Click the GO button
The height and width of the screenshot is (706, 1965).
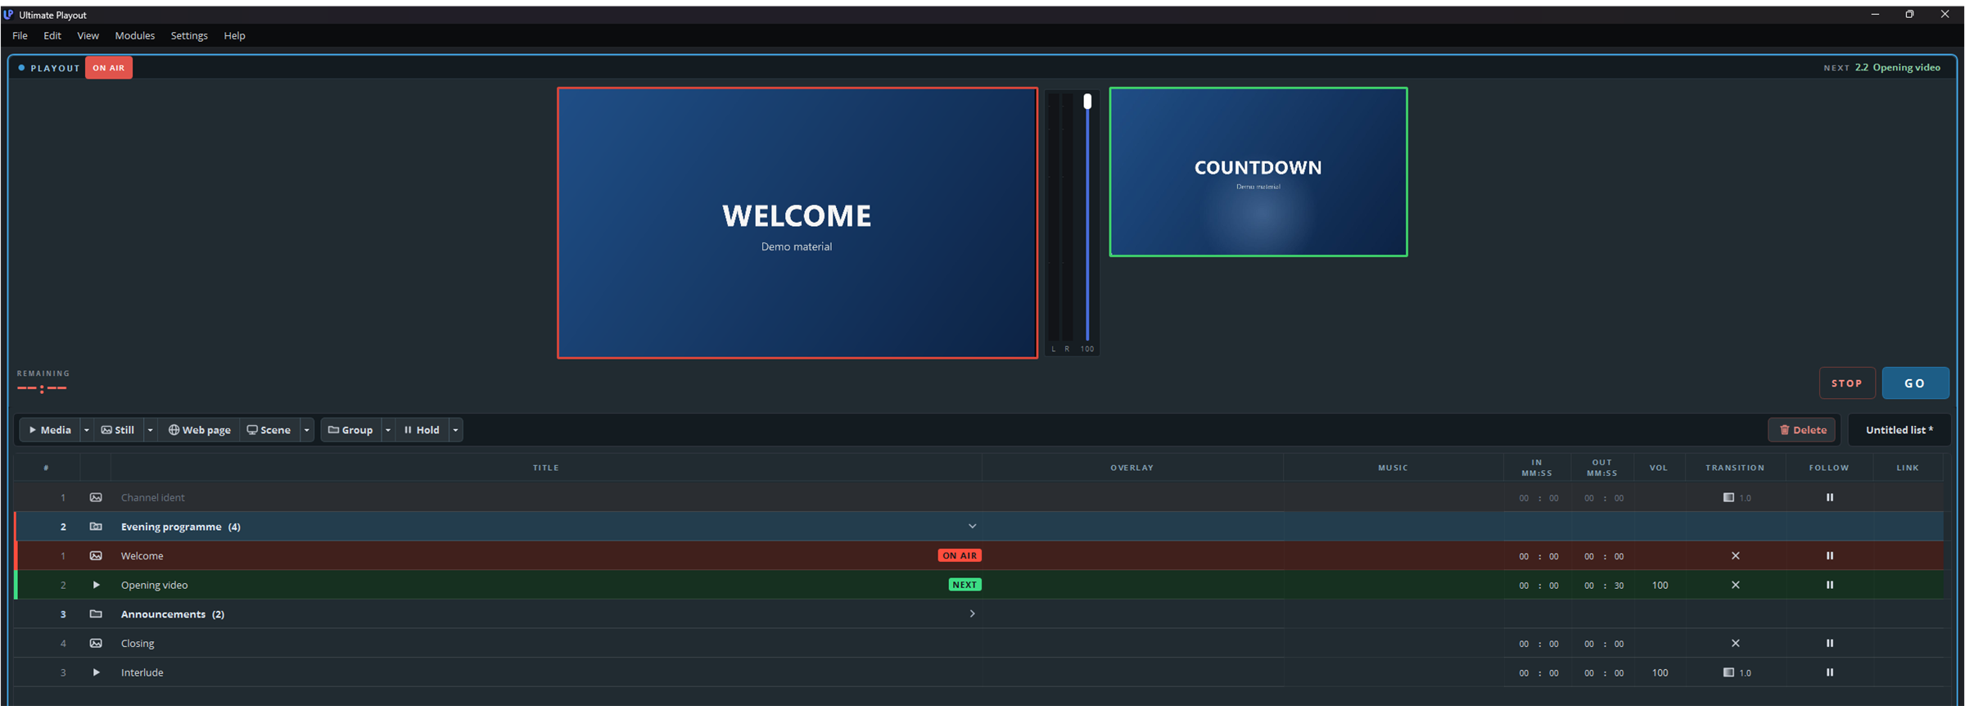click(x=1915, y=383)
